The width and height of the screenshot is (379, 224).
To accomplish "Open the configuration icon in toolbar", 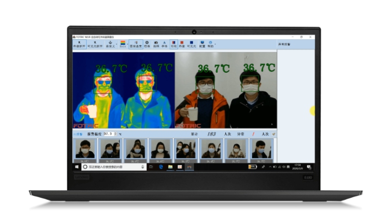I will point(202,44).
